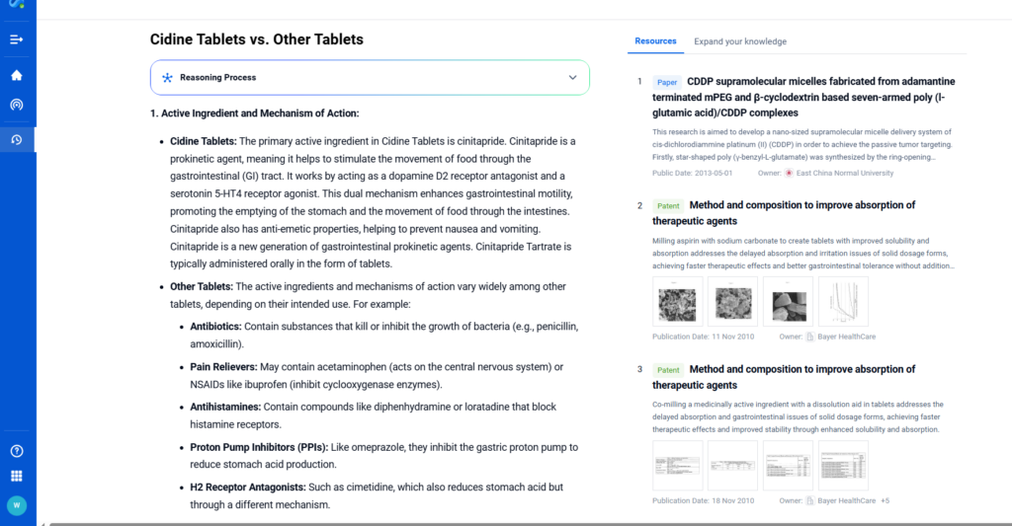Open third result's patent title link
The image size is (1012, 526).
pos(787,377)
